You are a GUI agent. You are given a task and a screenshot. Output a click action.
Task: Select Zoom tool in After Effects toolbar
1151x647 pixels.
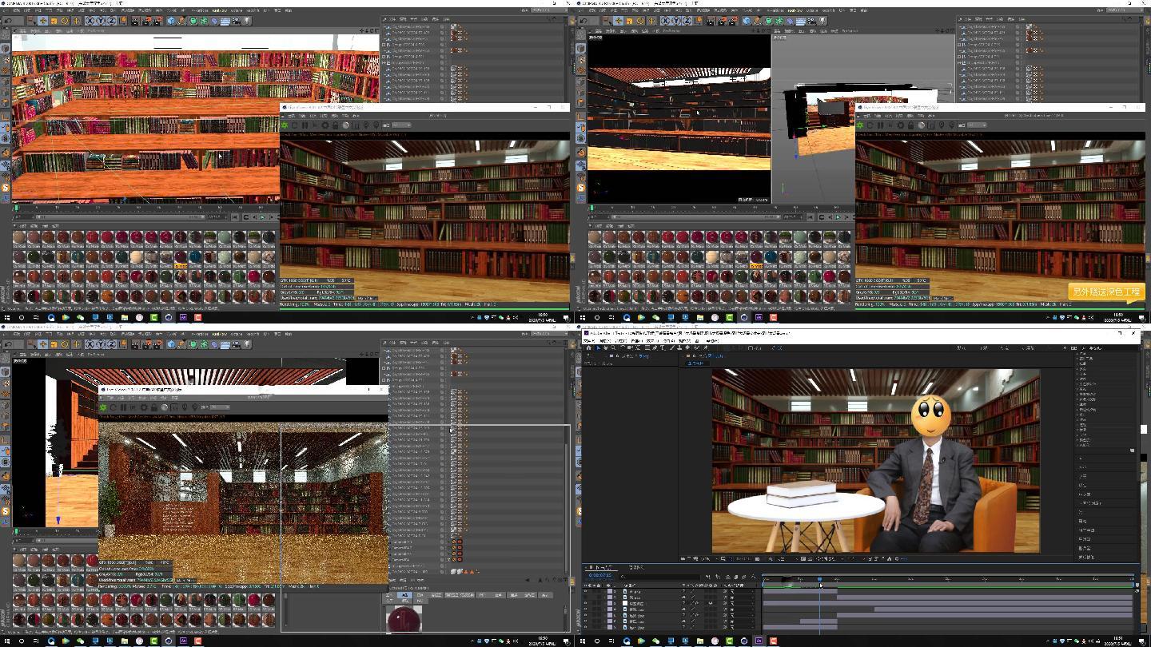point(613,347)
